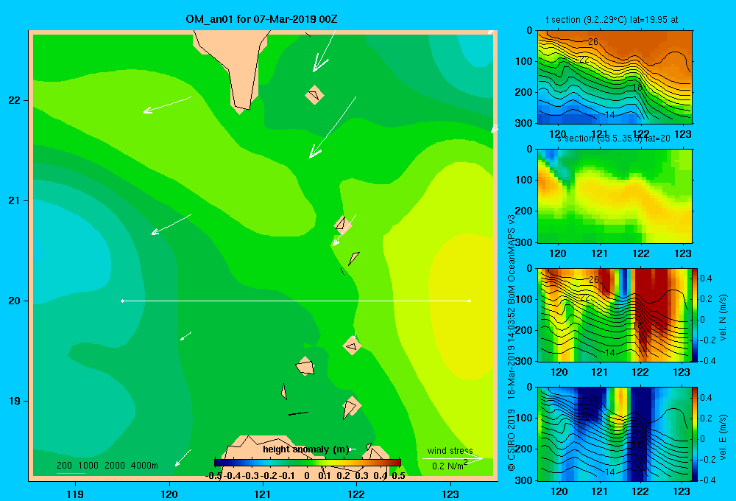
Task: Click the latitude label 22 on map axis
Action: (15, 101)
